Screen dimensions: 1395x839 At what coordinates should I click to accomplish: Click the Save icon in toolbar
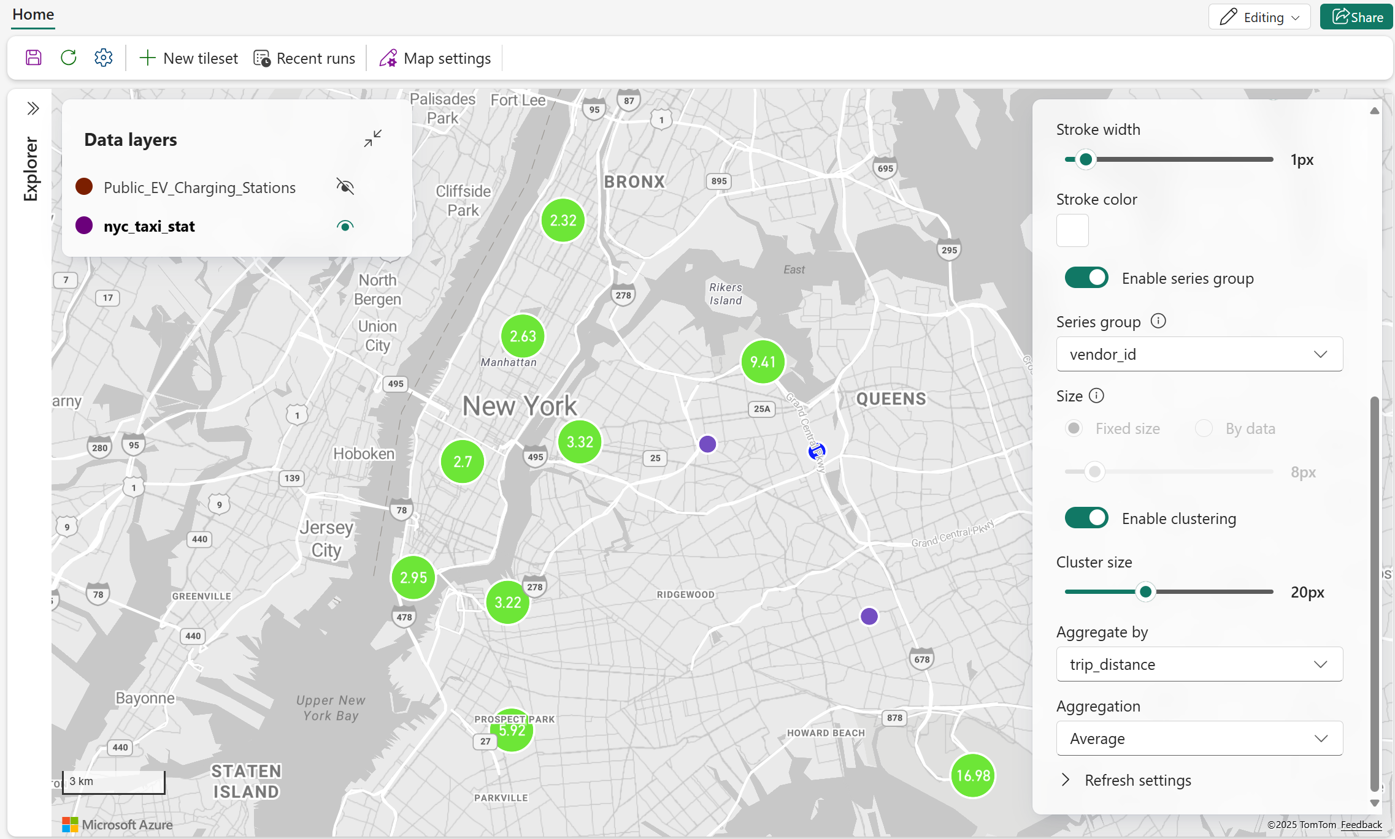(x=34, y=58)
